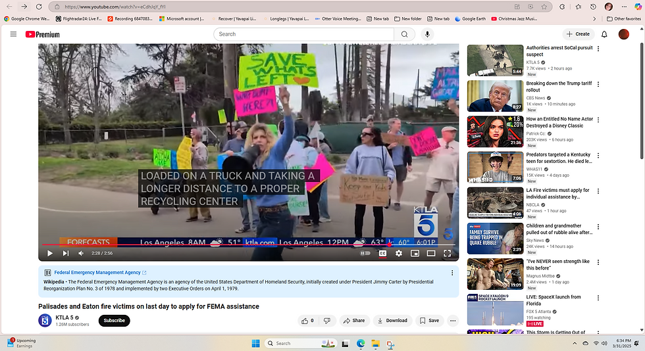Expand the bookmarks overflow chevron
Image resolution: width=645 pixels, height=351 pixels.
594,18
